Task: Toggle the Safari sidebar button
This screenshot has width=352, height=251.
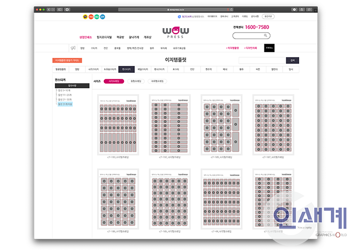Action: 60,10
